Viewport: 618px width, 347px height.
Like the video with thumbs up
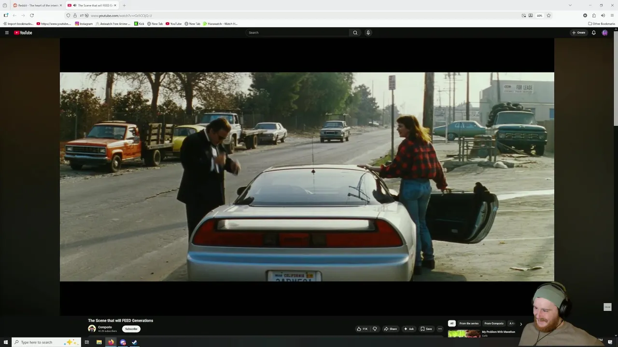coord(362,329)
